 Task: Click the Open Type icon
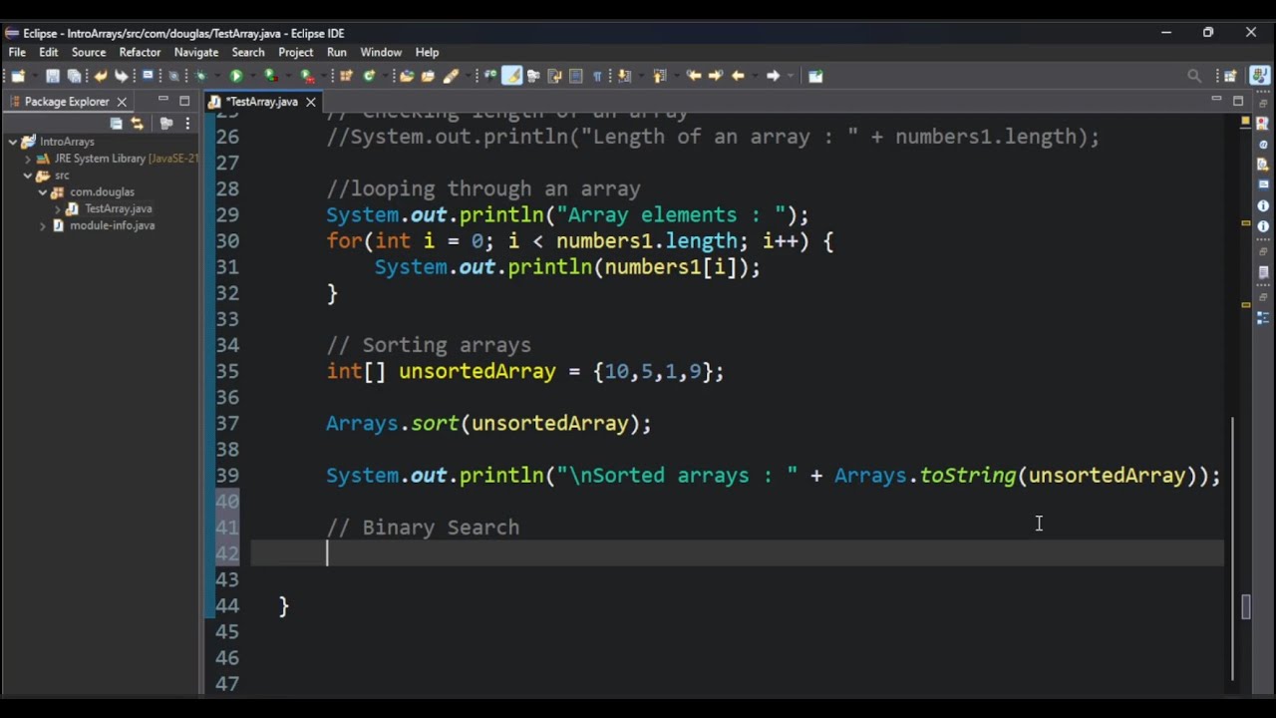coord(407,76)
